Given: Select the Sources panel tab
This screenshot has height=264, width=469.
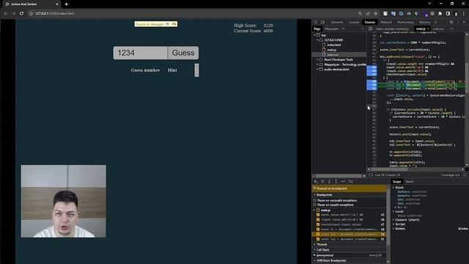Looking at the screenshot, I should (x=369, y=22).
